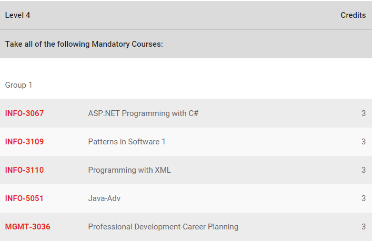This screenshot has width=373, height=242.
Task: Click the Java-Adv course title
Action: pos(104,198)
